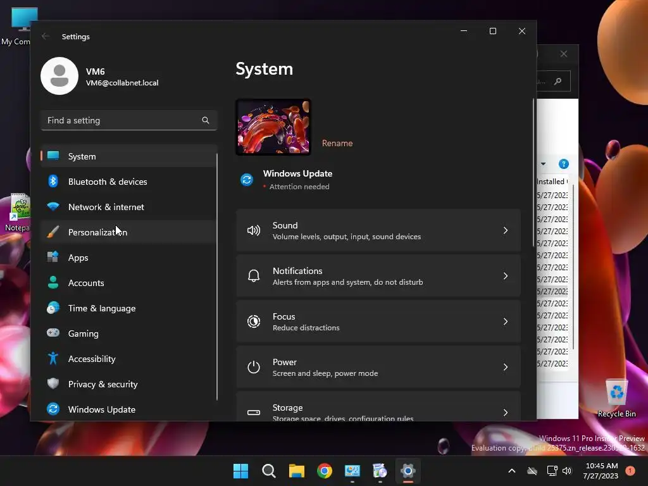
Task: Open Personalization settings
Action: click(128, 232)
